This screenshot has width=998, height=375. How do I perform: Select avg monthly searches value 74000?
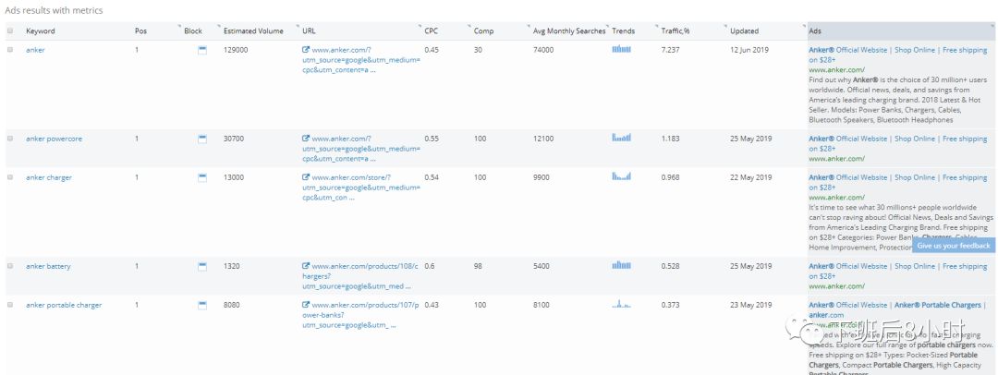click(x=543, y=50)
